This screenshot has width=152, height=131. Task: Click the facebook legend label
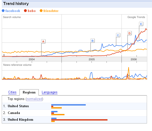tap(13, 11)
